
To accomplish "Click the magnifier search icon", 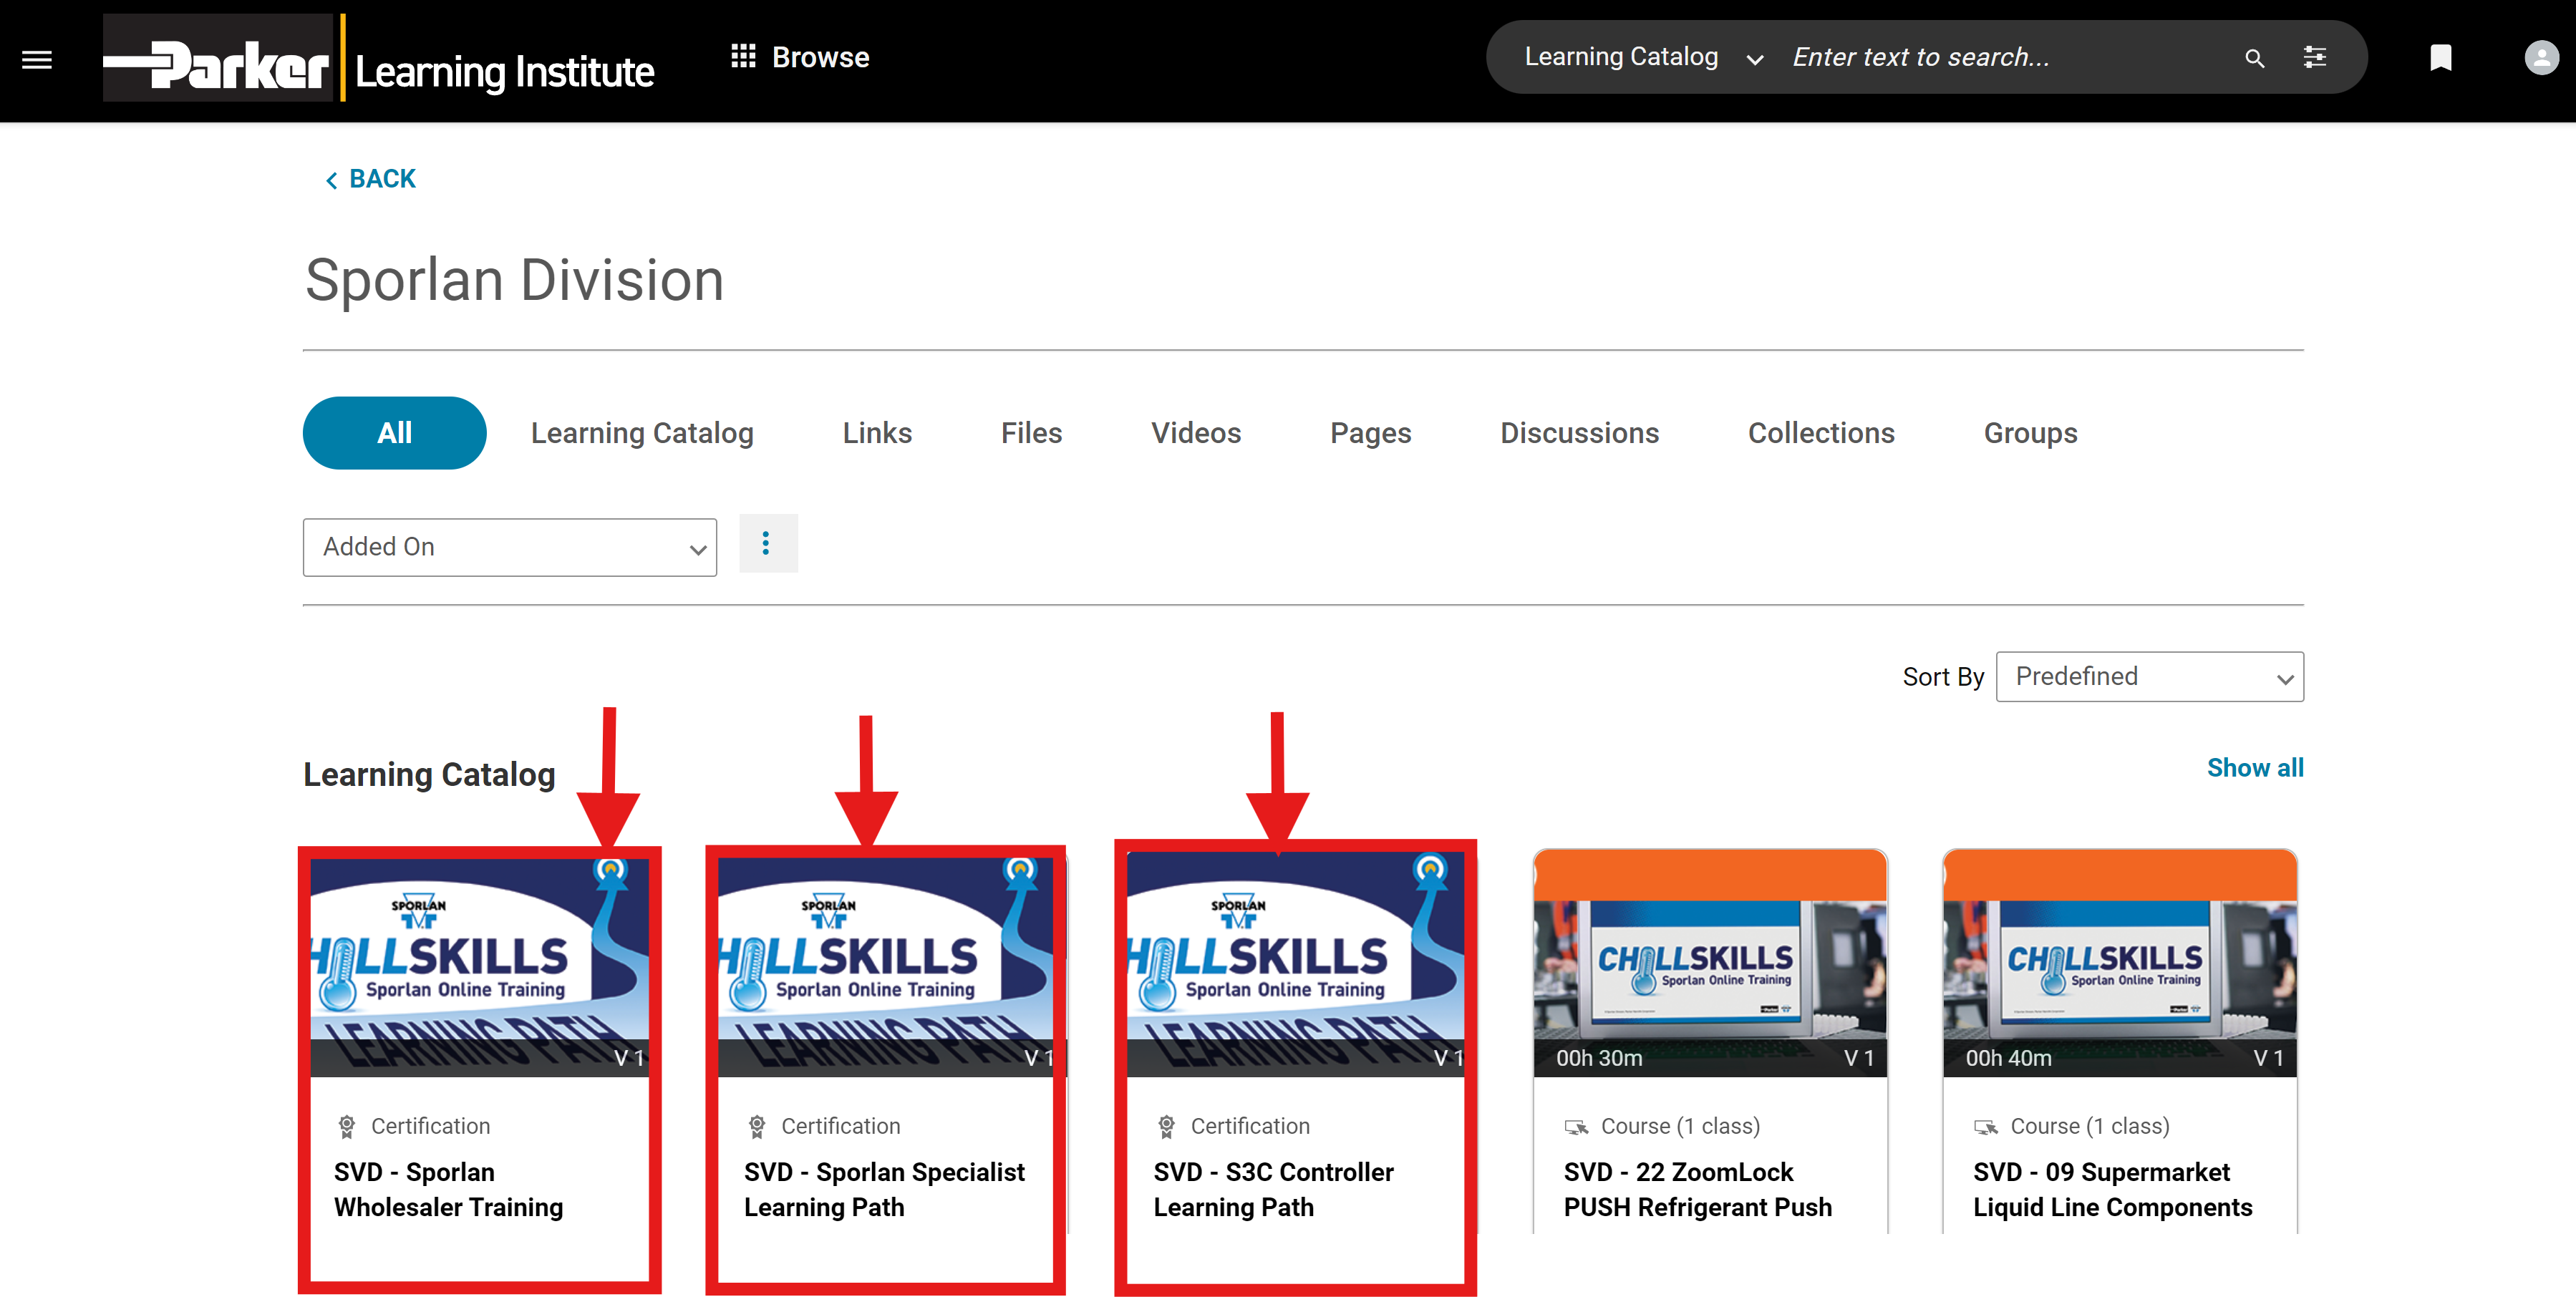I will pyautogui.click(x=2254, y=58).
